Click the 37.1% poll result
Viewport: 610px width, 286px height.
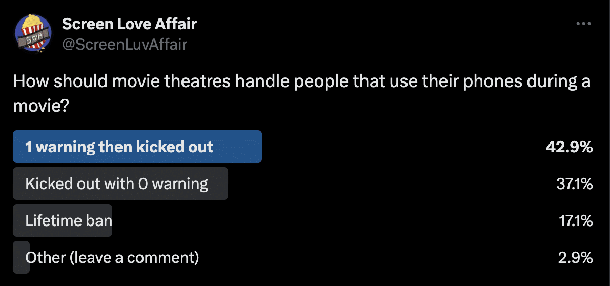coord(574,183)
